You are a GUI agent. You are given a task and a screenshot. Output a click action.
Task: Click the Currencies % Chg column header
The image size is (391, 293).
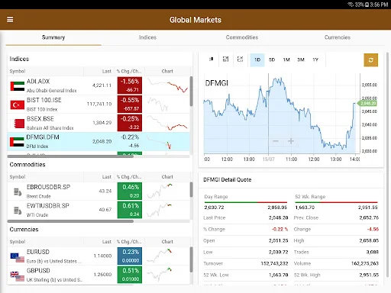point(129,242)
